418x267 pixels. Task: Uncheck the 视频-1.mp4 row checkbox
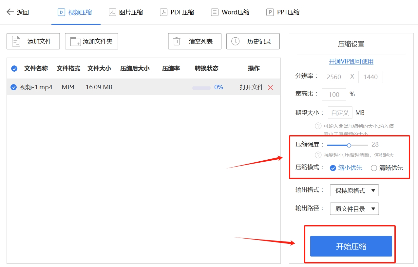[x=14, y=87]
